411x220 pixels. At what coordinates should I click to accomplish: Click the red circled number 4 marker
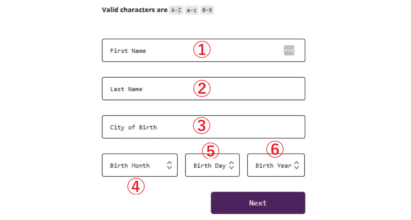point(136,186)
